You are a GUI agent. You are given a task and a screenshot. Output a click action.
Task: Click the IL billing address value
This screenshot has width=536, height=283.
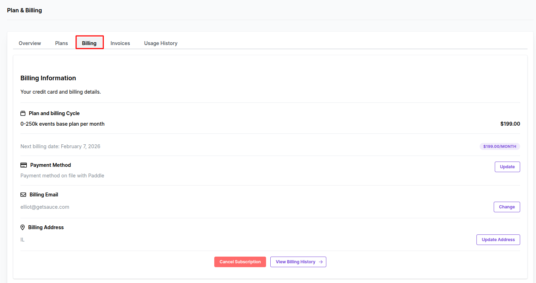pos(23,240)
